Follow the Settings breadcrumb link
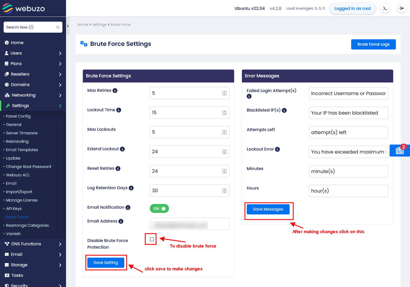Screen dimensions: 410x287 point(99,25)
